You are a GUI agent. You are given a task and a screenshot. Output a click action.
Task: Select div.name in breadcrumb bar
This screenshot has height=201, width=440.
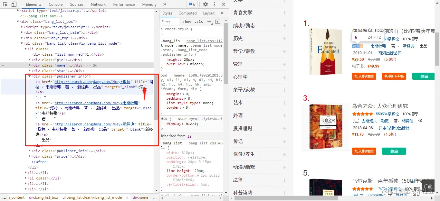point(140,197)
